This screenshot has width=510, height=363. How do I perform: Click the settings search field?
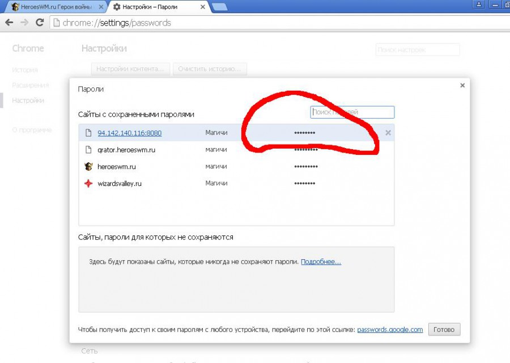(418, 50)
